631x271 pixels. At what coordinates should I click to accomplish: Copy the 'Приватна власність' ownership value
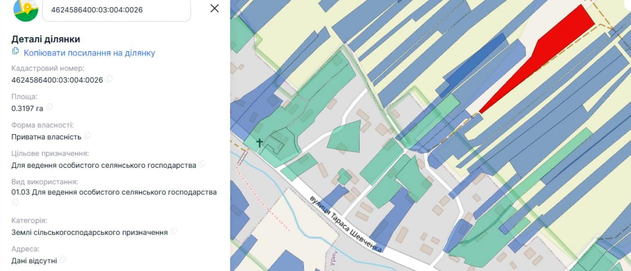(x=88, y=135)
